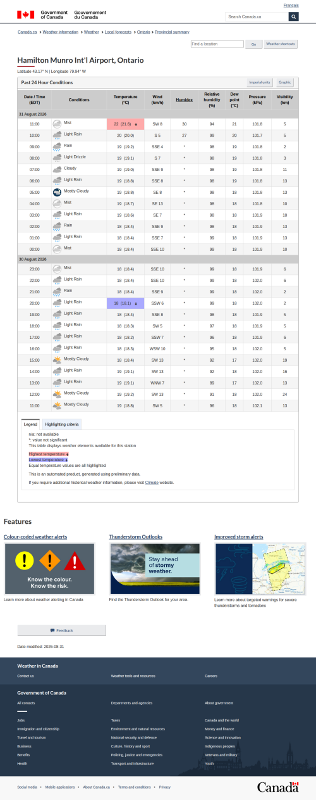Click the Mist icon in the 04:00 row
Screen dimensions: 316x800
coord(57,203)
